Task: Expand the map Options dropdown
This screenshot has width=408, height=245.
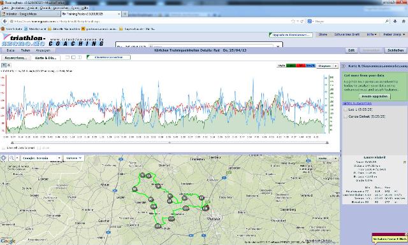Action: click(74, 158)
